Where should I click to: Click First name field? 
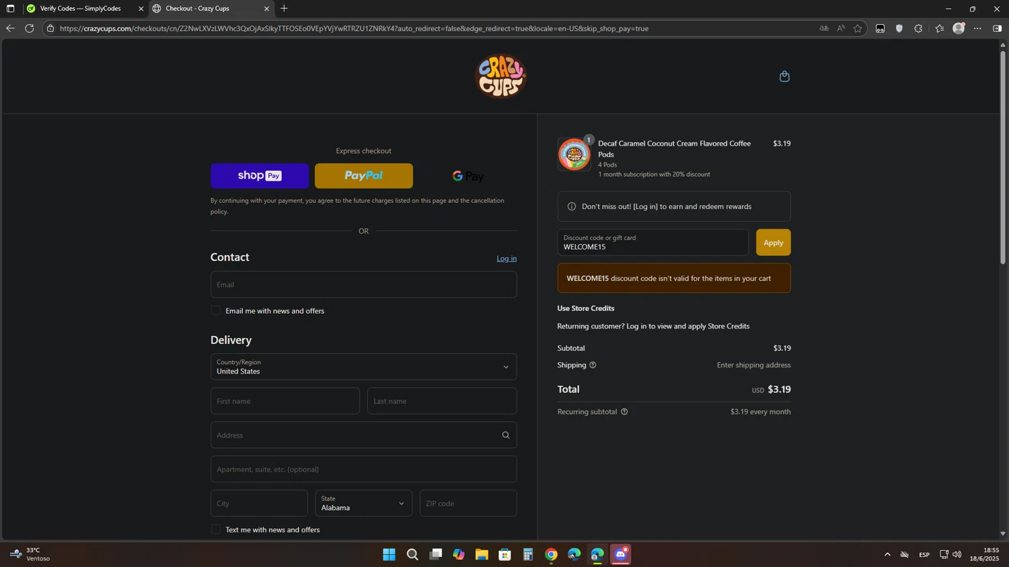pos(285,401)
